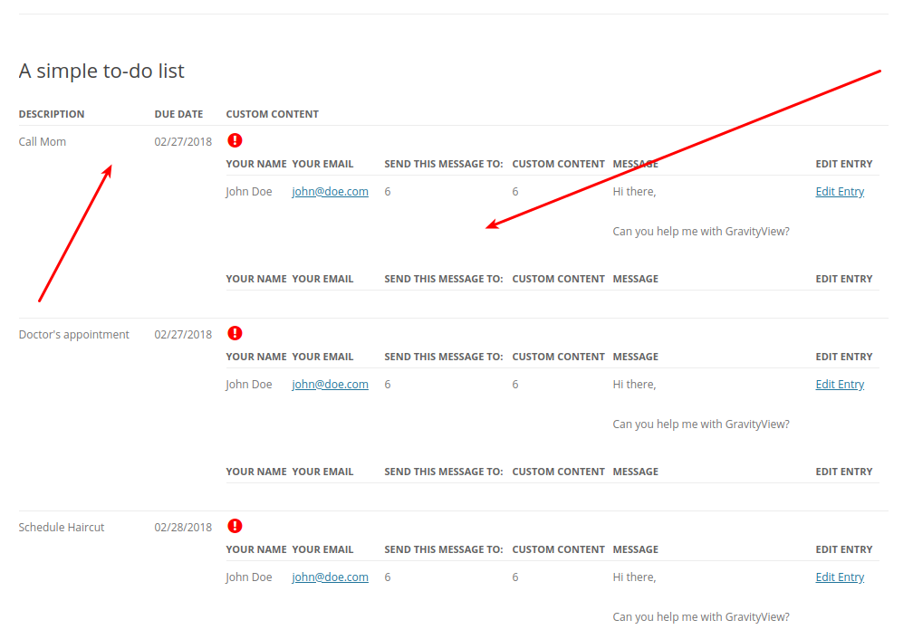Click the red alert icon for Call Mom

tap(235, 140)
